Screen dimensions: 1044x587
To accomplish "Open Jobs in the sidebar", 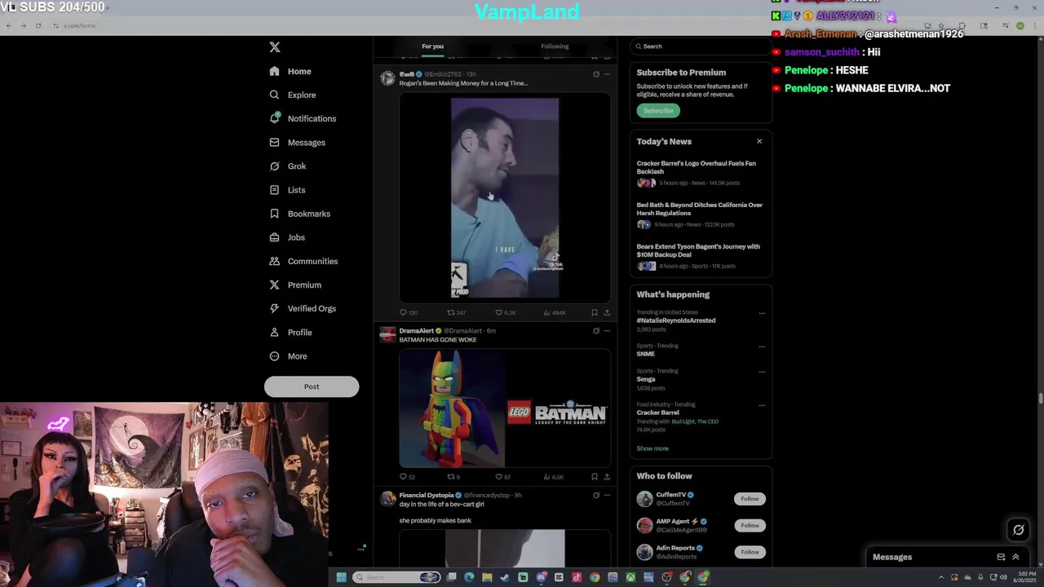I will pos(287,237).
